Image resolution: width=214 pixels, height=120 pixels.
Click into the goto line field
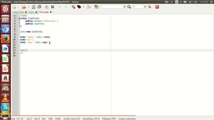coord(139,7)
